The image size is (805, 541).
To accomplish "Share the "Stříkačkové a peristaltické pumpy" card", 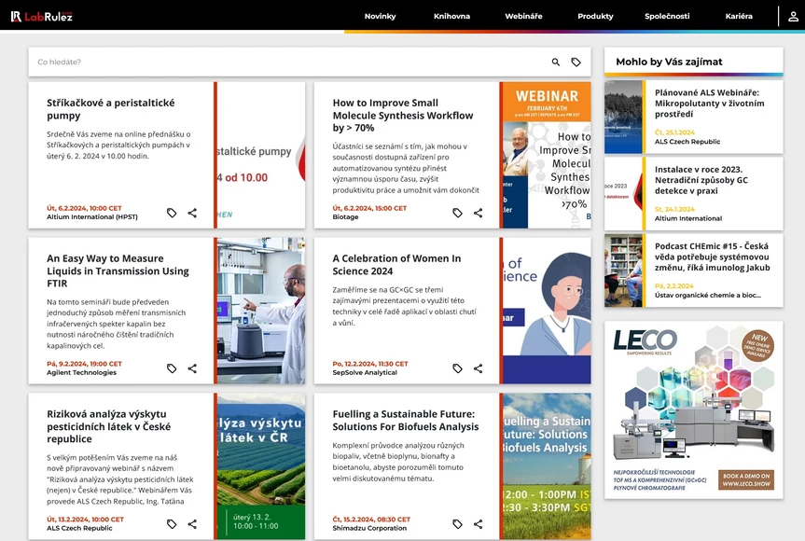I will coord(193,213).
